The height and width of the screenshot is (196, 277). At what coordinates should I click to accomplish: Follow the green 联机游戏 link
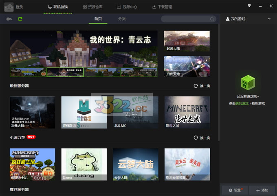click(x=242, y=103)
